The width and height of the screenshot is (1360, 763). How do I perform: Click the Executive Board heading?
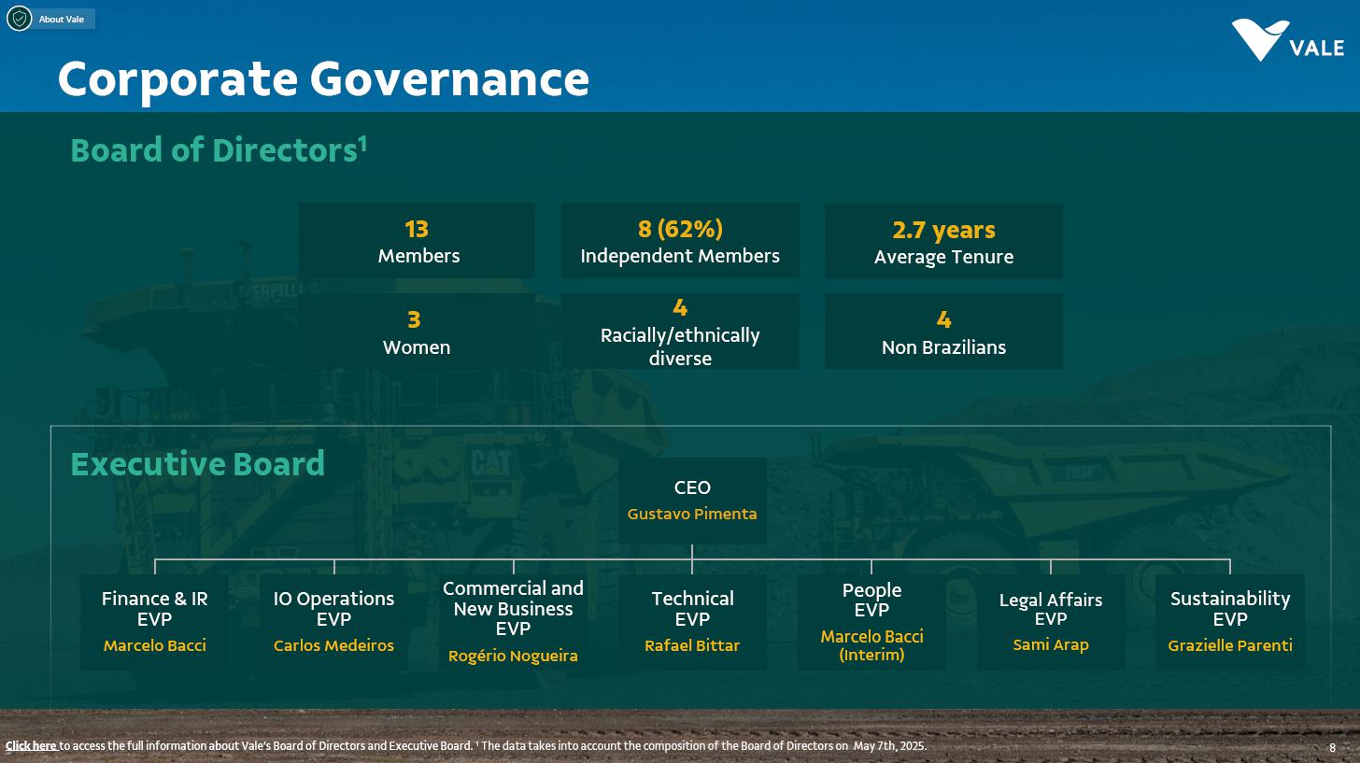[x=198, y=464]
